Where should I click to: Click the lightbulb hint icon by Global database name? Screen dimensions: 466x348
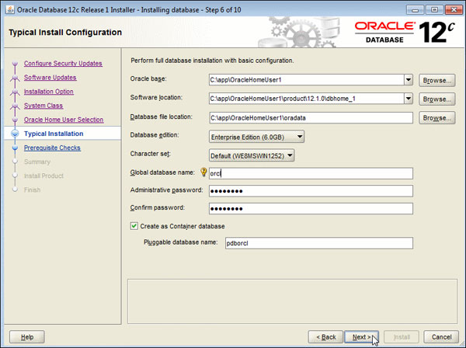[203, 172]
